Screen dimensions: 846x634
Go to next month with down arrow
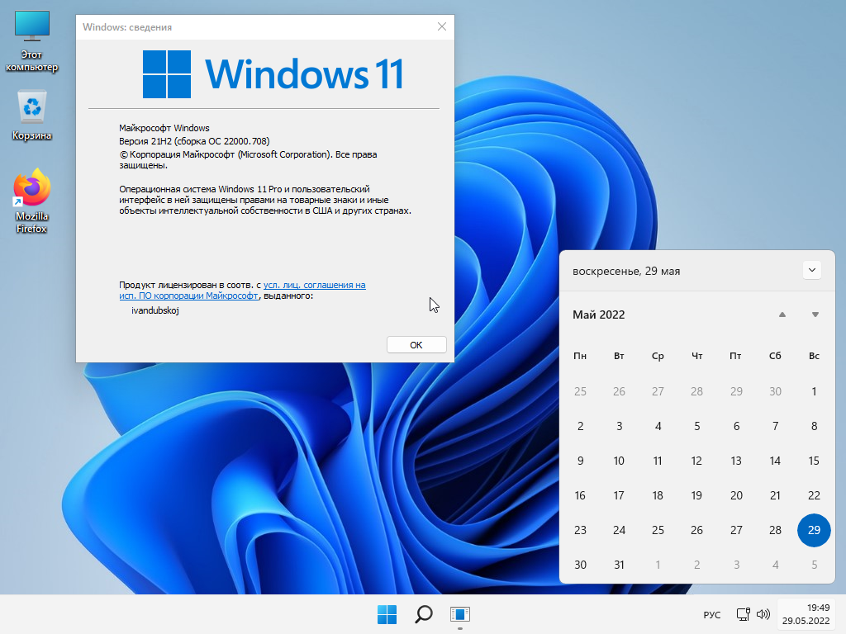click(815, 315)
